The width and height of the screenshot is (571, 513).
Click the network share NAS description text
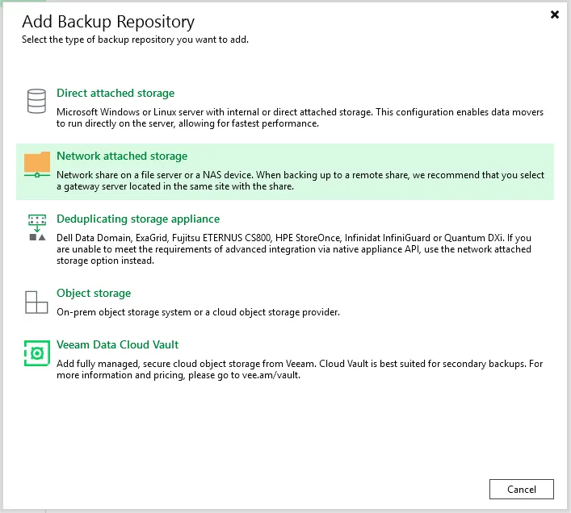[300, 181]
